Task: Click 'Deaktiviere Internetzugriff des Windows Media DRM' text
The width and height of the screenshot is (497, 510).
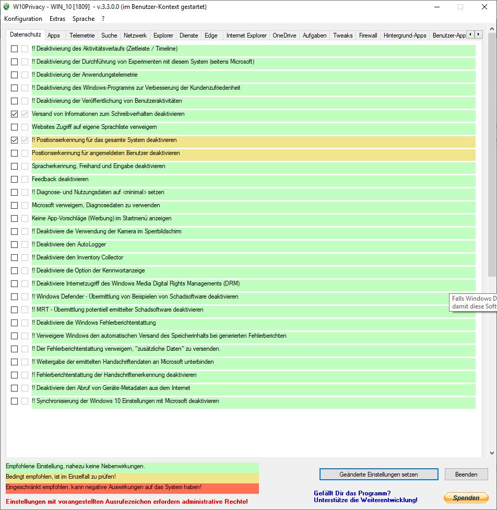Action: pos(136,283)
